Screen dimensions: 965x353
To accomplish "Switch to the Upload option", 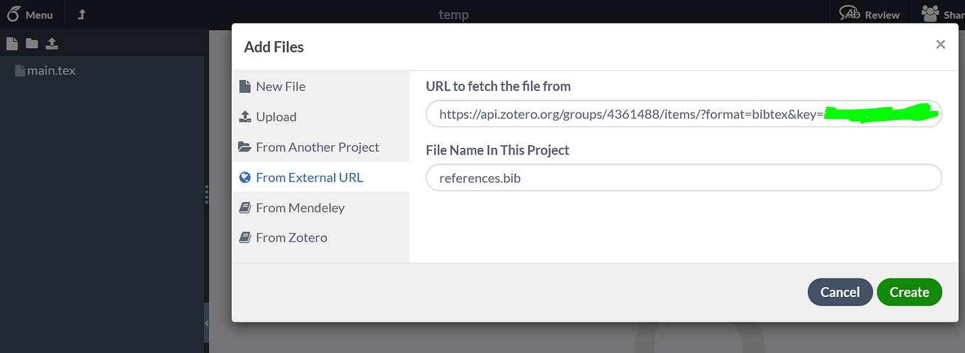I will 276,117.
